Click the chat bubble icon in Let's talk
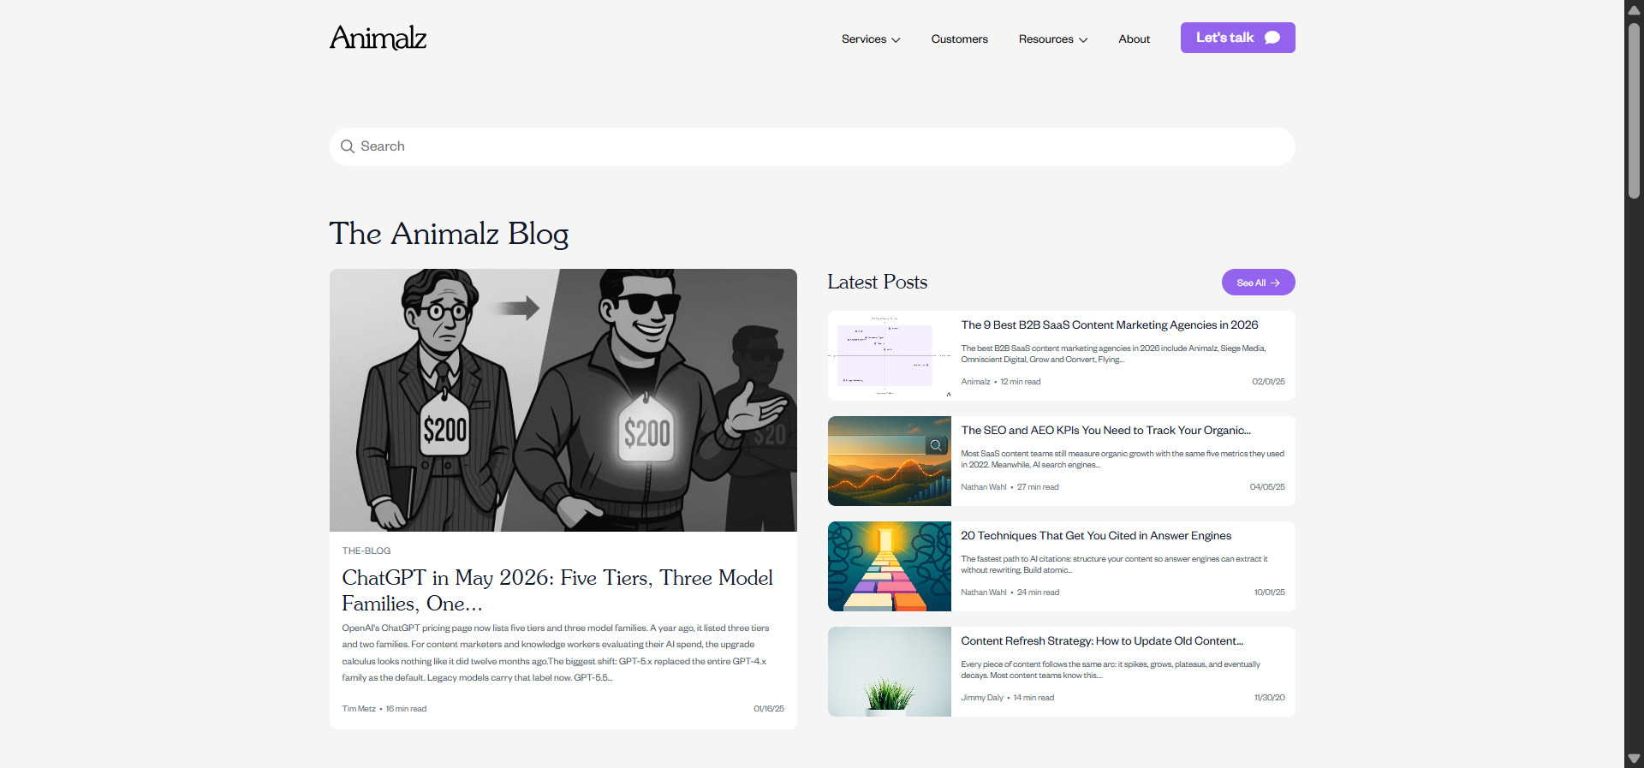The width and height of the screenshot is (1644, 768). pos(1272,38)
